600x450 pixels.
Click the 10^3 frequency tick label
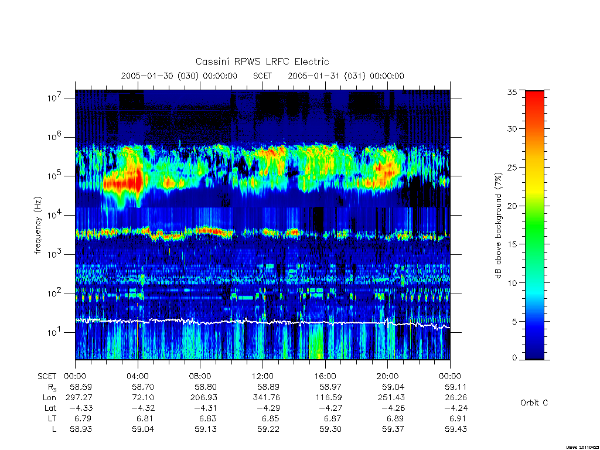tap(54, 254)
